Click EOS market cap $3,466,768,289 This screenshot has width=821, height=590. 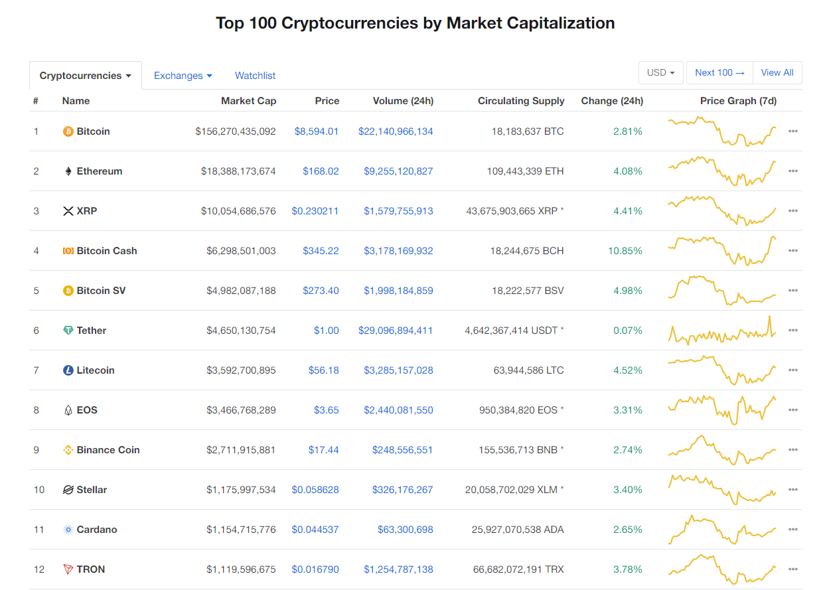(241, 410)
